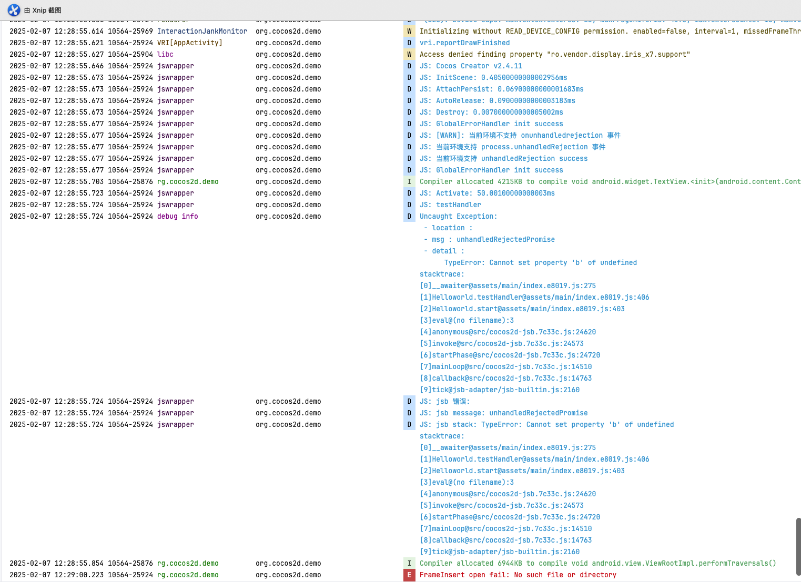The width and height of the screenshot is (801, 582).
Task: Click the I badge beside Compiler allocated 4215KB
Action: (x=409, y=182)
